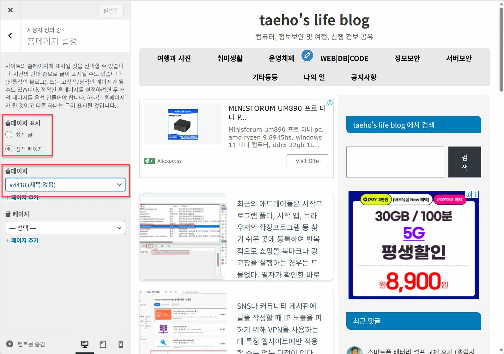Image resolution: width=504 pixels, height=354 pixels.
Task: Open AdChoices info icon on 5G banner ad
Action: (468, 194)
